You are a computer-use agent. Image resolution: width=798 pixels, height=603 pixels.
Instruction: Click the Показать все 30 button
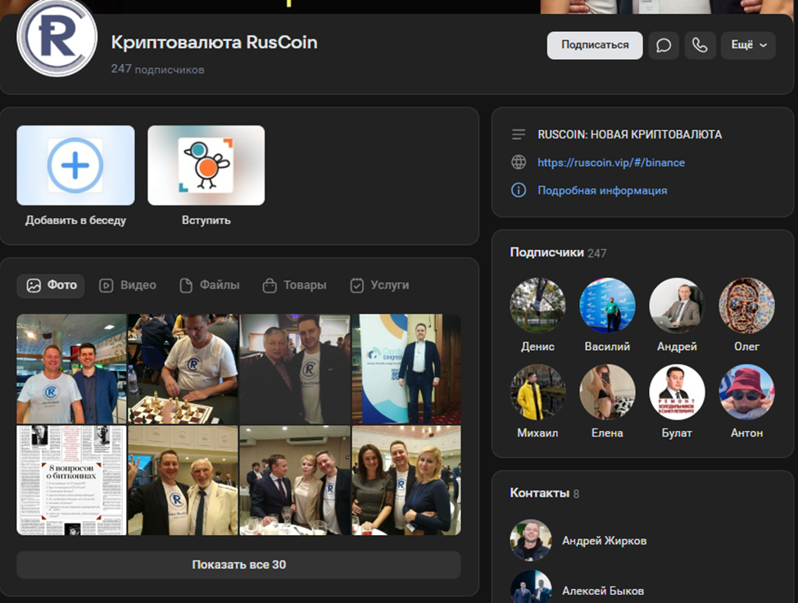[238, 564]
